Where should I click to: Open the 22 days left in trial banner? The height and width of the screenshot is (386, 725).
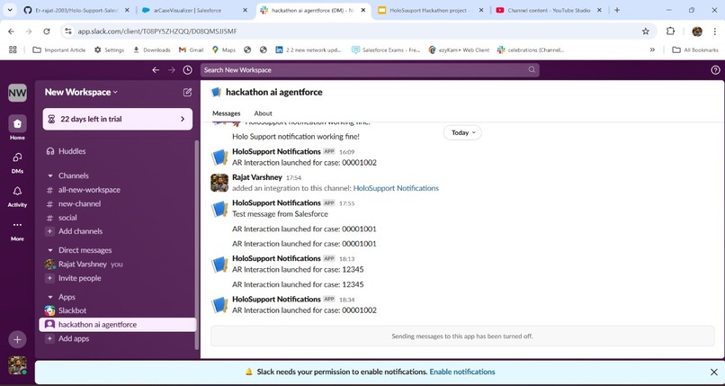(x=118, y=119)
